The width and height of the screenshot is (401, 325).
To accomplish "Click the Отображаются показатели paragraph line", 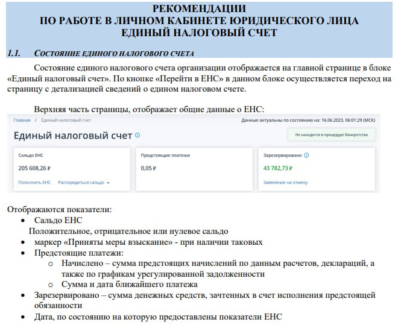I will pos(59,209).
